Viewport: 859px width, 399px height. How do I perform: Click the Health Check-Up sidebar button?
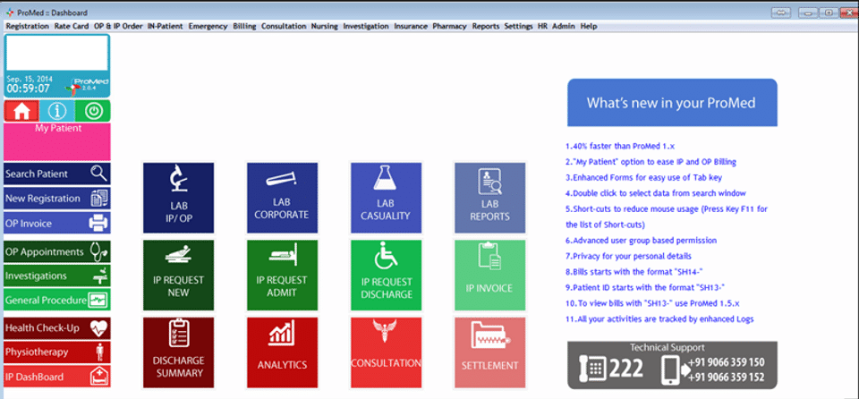(57, 327)
